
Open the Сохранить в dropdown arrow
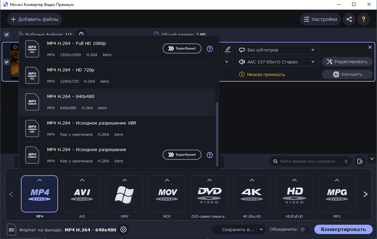tap(262, 229)
